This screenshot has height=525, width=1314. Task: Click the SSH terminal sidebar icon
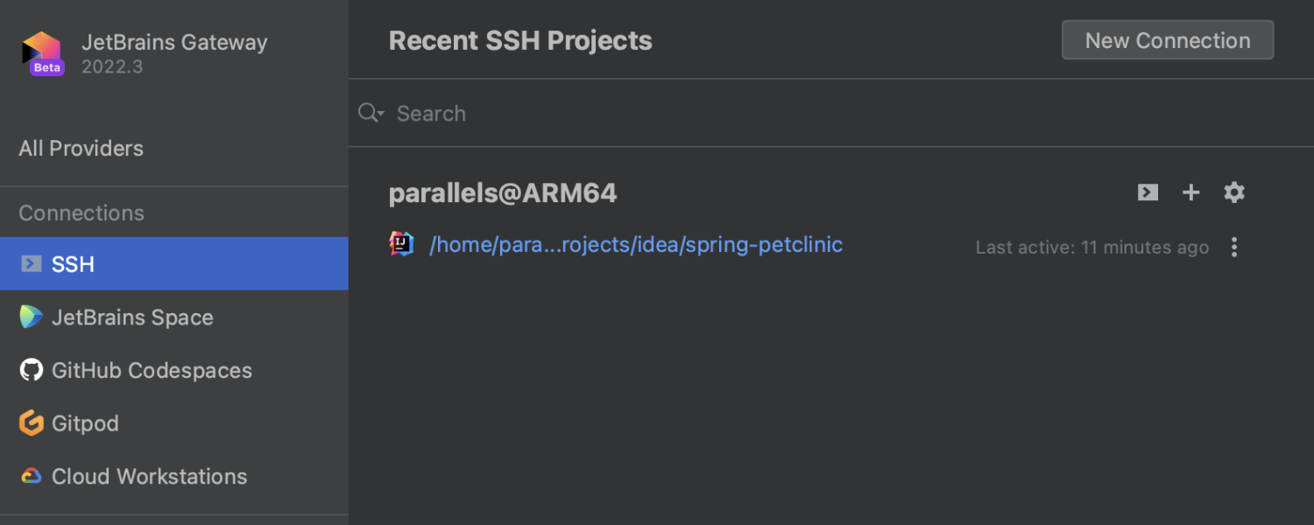(x=32, y=263)
